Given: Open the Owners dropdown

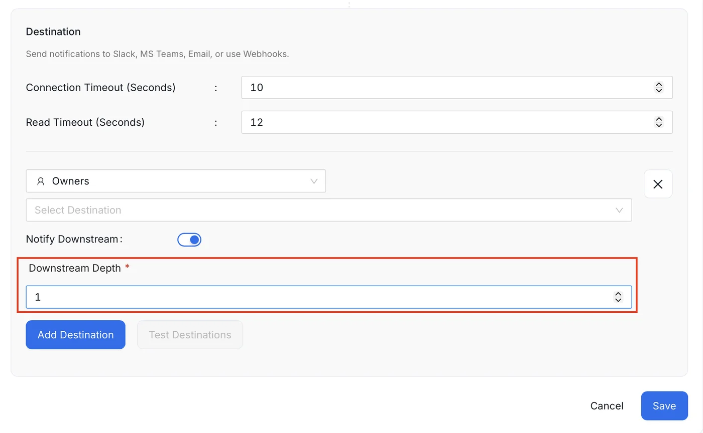Looking at the screenshot, I should click(x=176, y=181).
